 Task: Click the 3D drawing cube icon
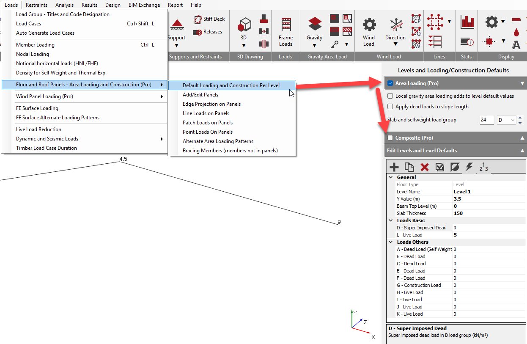pyautogui.click(x=244, y=25)
